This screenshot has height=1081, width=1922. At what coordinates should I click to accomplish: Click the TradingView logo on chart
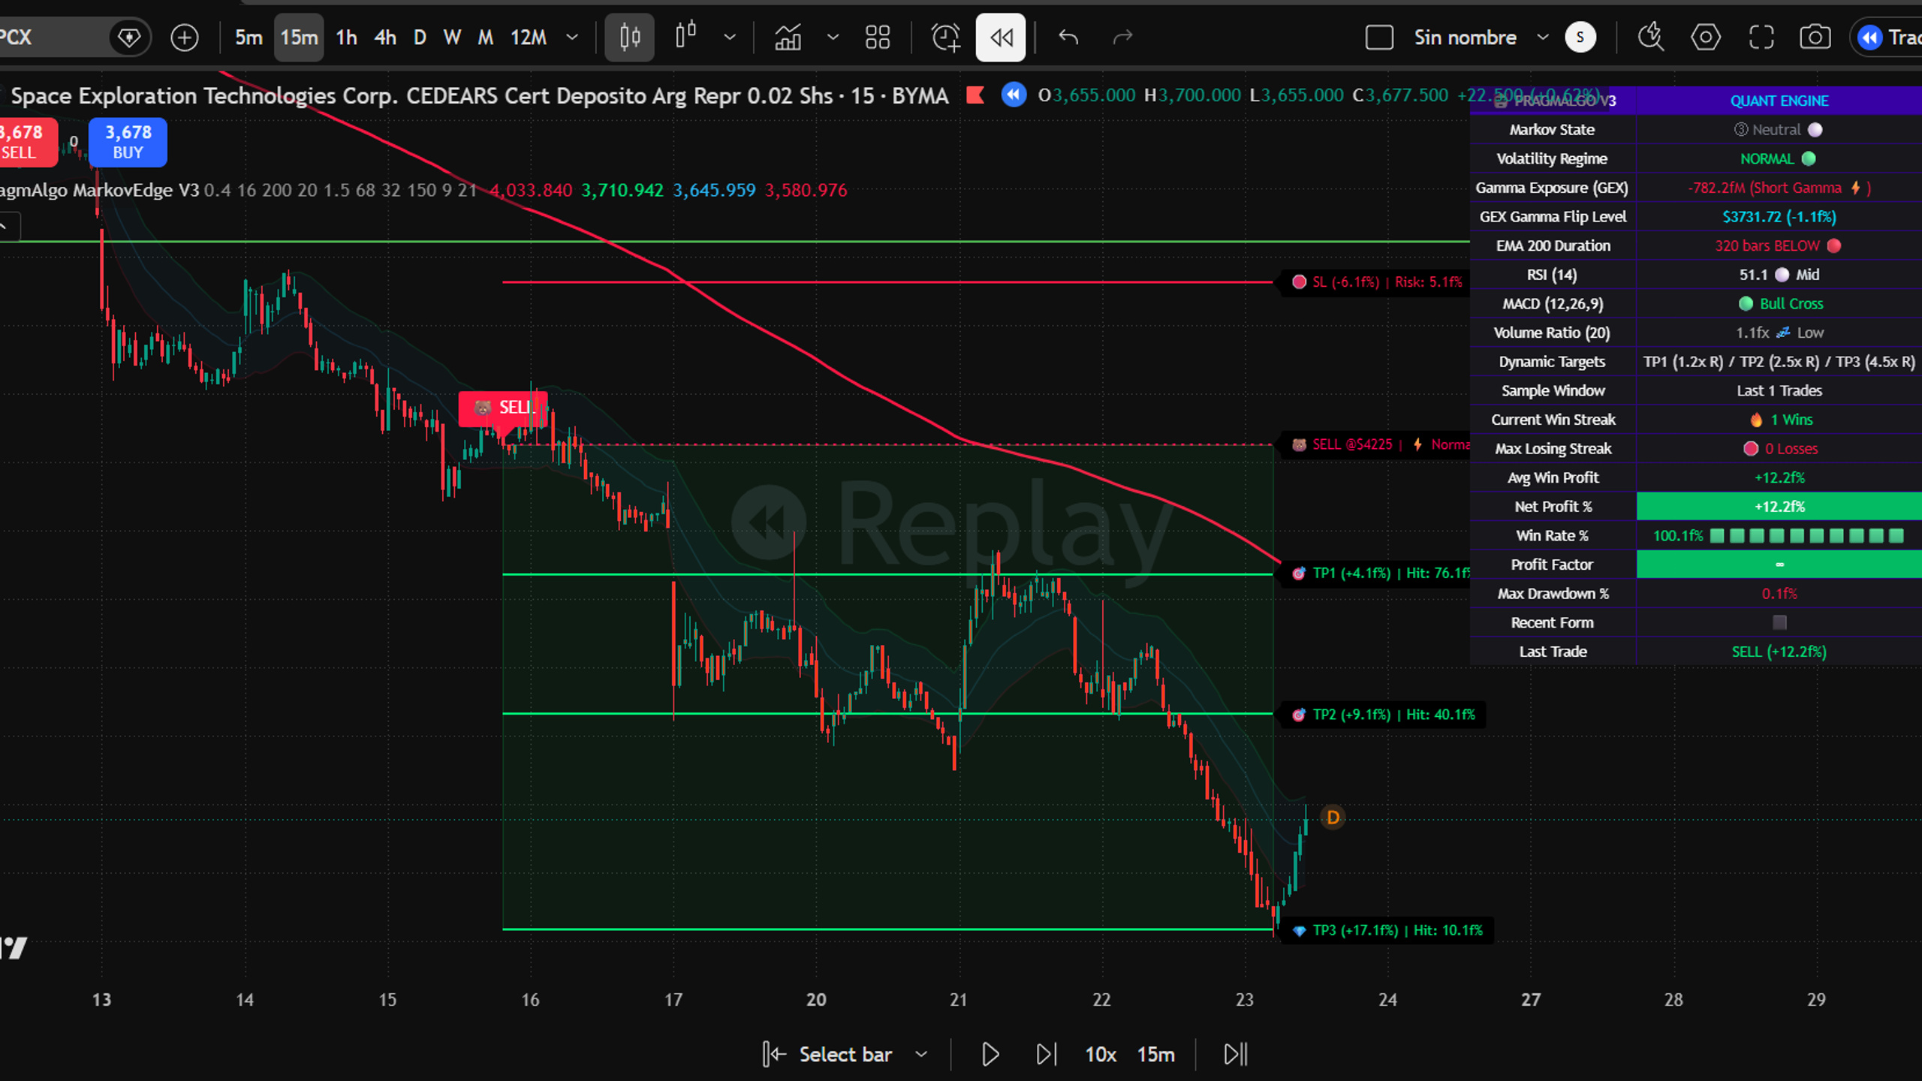[14, 947]
